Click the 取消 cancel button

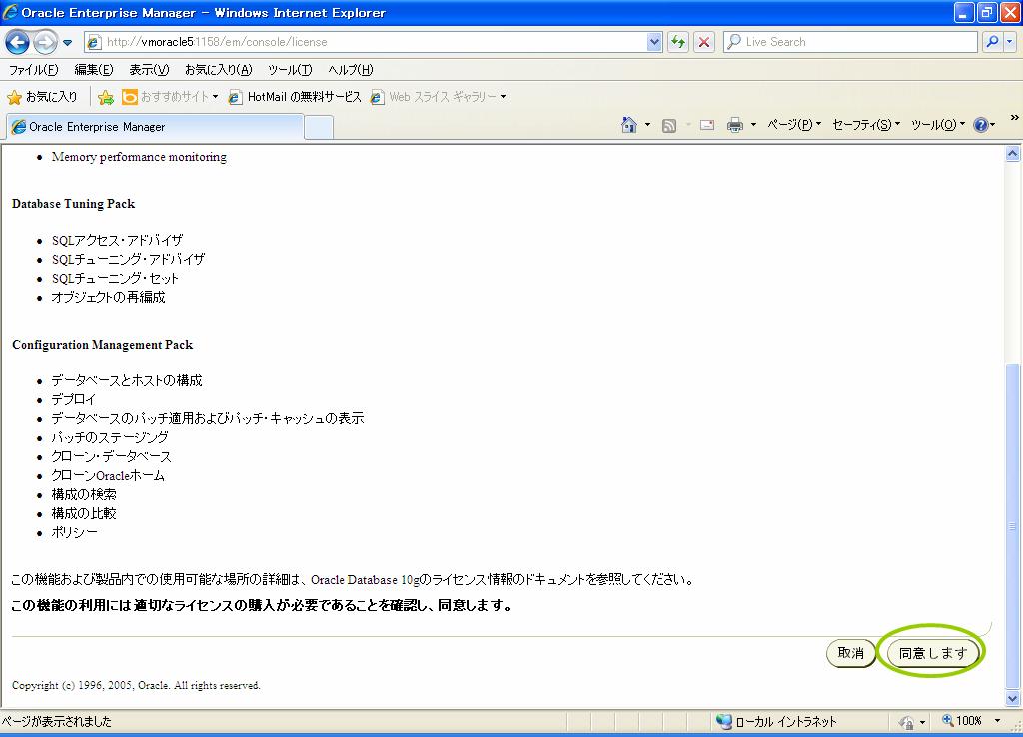[851, 653]
